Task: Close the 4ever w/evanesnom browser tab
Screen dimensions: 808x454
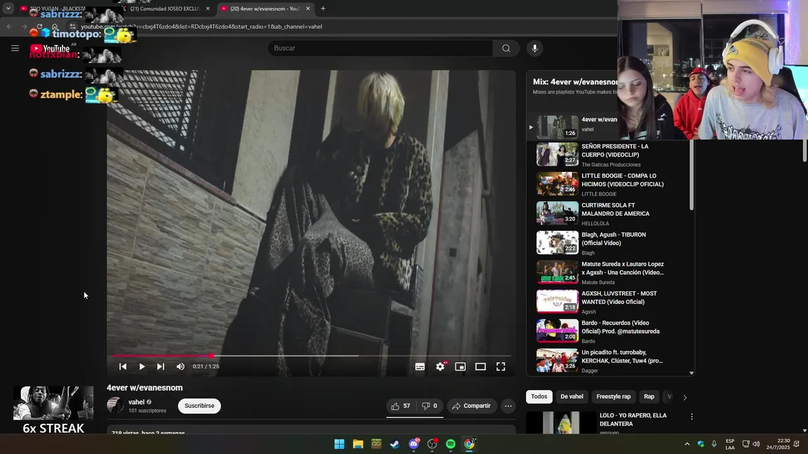Action: coord(308,9)
